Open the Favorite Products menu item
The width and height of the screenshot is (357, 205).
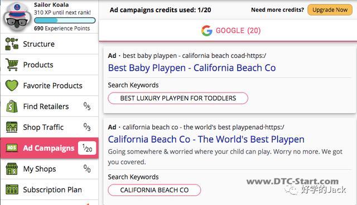tap(50, 85)
